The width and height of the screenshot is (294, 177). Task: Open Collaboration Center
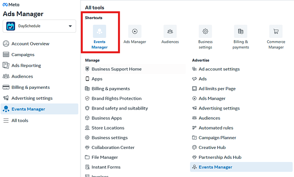[x=113, y=148]
